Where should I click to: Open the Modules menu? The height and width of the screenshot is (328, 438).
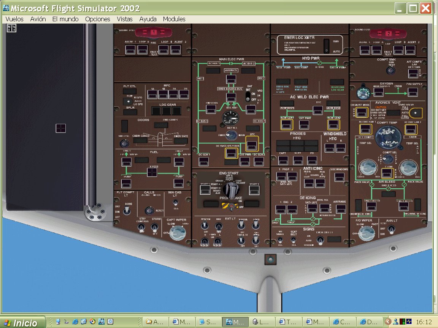click(174, 19)
